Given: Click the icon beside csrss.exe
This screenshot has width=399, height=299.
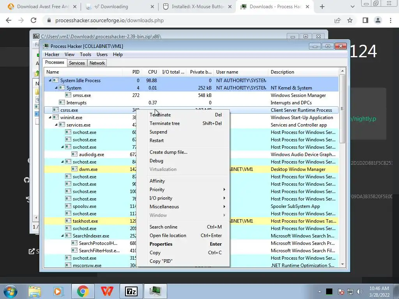Looking at the screenshot, I should 55,110.
